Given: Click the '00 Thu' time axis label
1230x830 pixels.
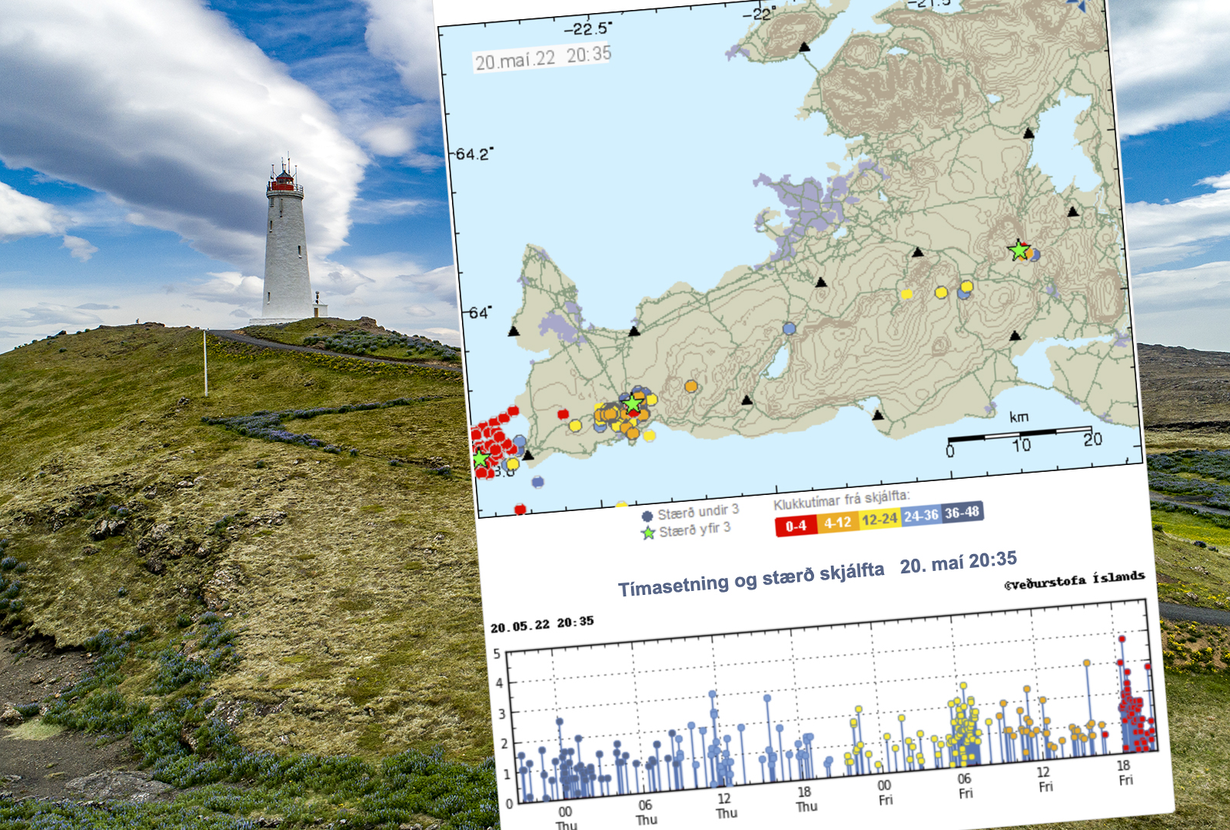Looking at the screenshot, I should (x=566, y=818).
